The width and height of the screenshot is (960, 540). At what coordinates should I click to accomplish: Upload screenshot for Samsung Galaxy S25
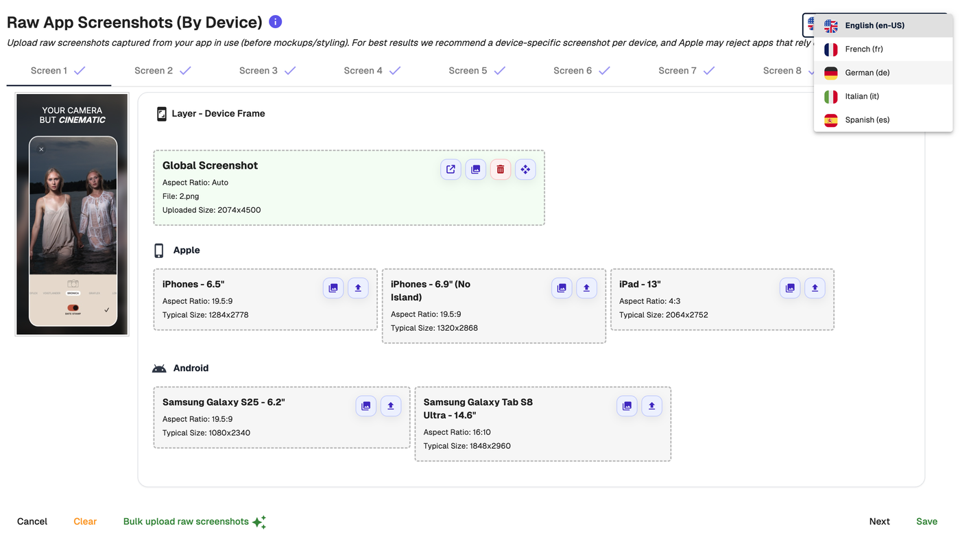[391, 406]
